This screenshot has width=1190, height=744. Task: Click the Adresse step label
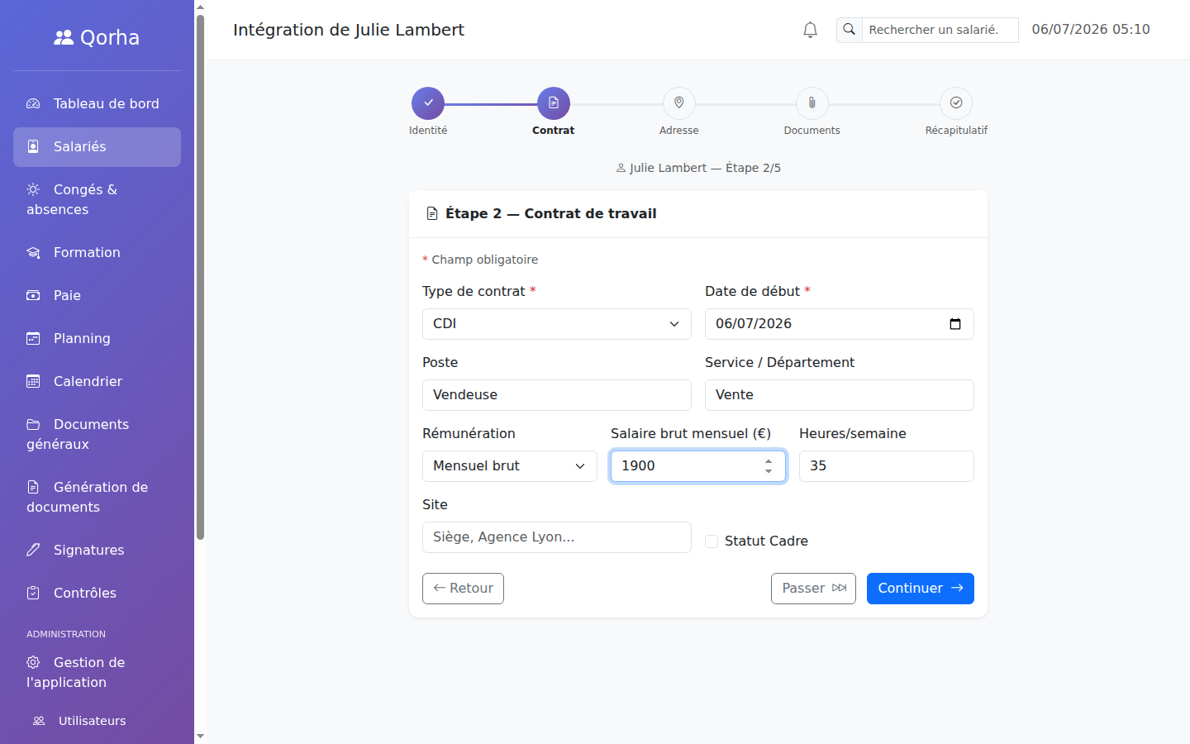[x=679, y=131]
